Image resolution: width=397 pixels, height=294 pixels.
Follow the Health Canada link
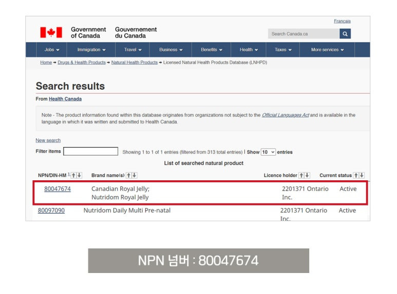(x=65, y=99)
